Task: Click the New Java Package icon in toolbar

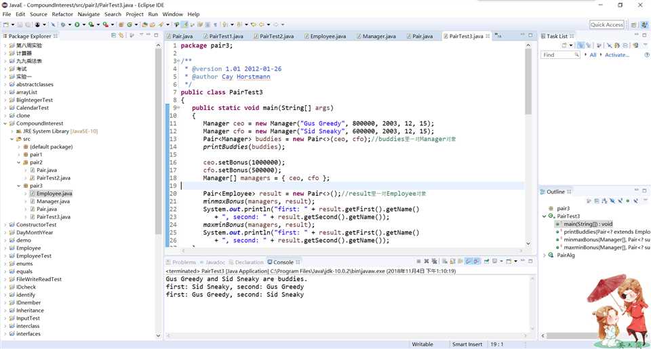Action: click(121, 25)
